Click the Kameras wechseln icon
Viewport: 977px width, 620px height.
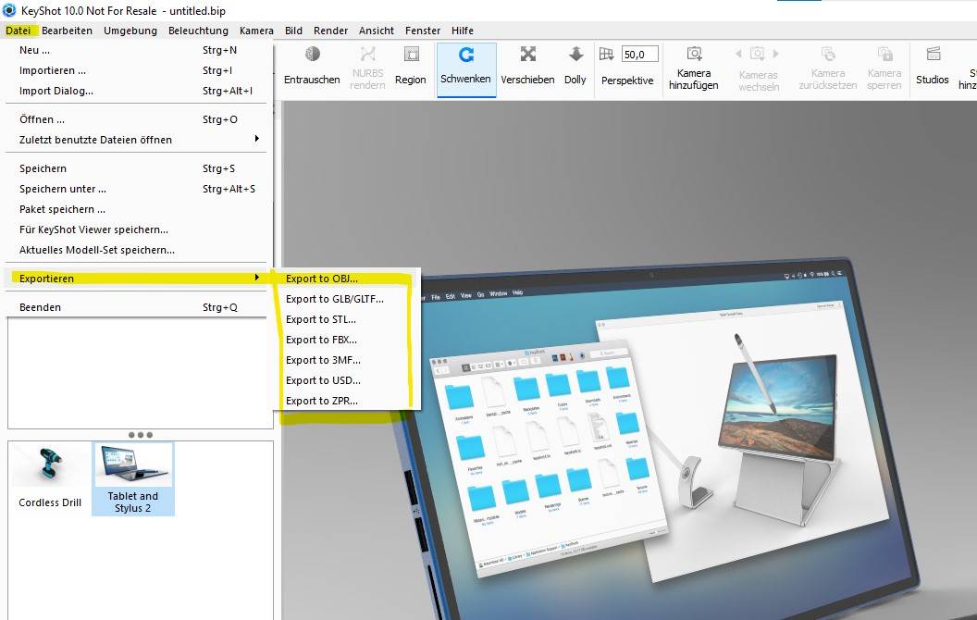pos(757,54)
